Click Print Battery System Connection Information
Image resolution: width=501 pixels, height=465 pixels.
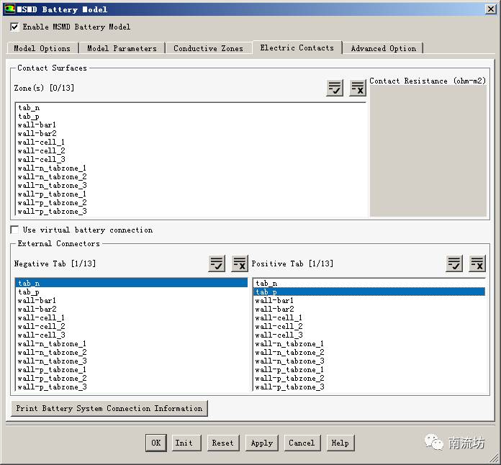point(109,408)
